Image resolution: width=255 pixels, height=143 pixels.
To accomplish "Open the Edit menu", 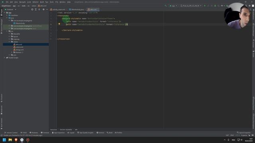I will pyautogui.click(x=12, y=2).
